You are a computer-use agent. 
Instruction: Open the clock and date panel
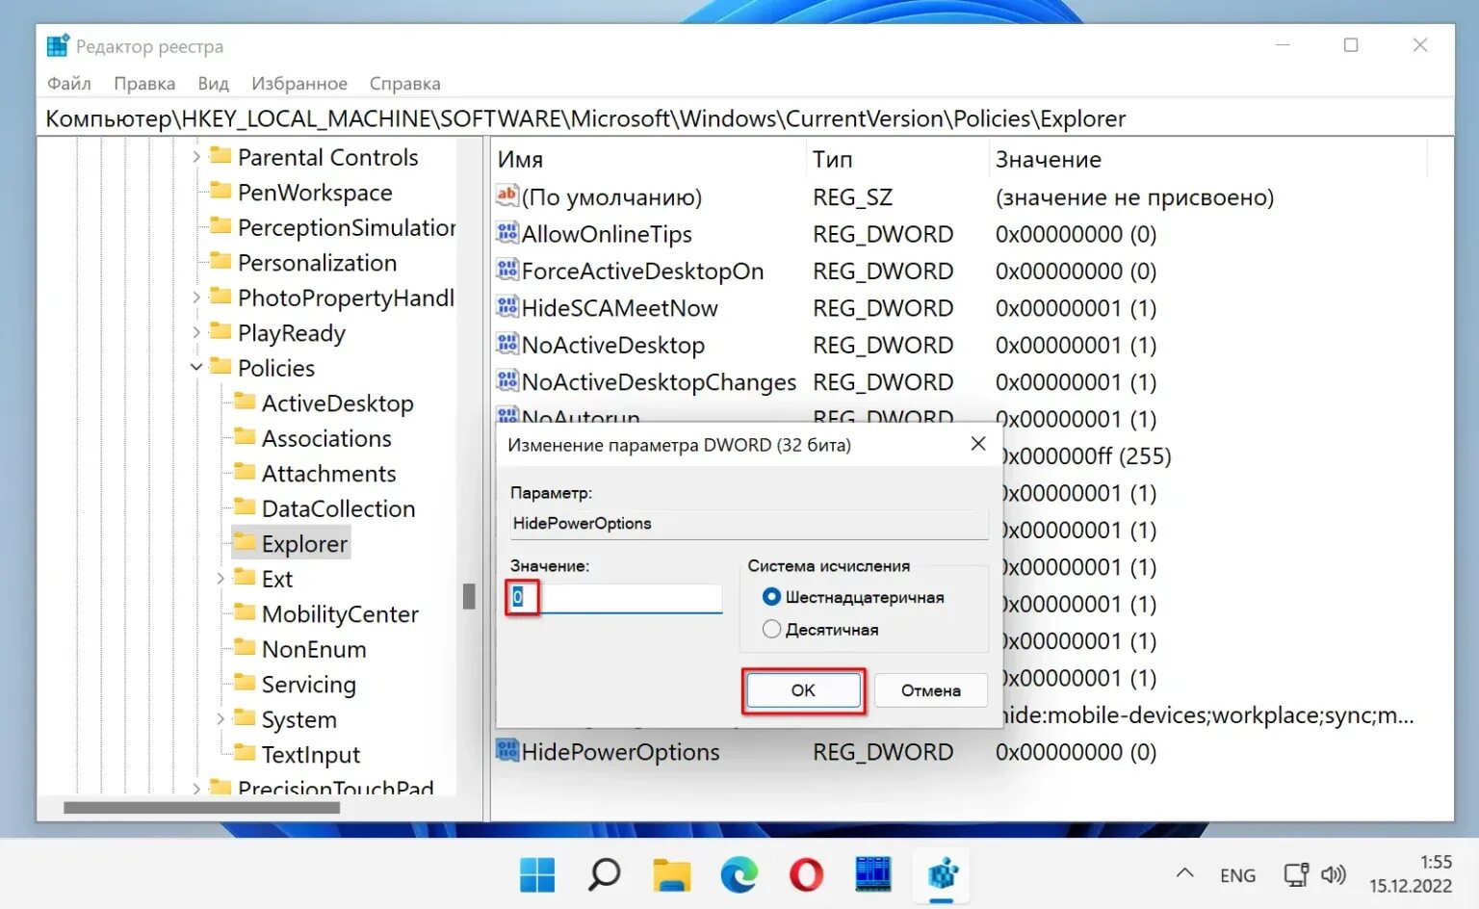pyautogui.click(x=1411, y=874)
